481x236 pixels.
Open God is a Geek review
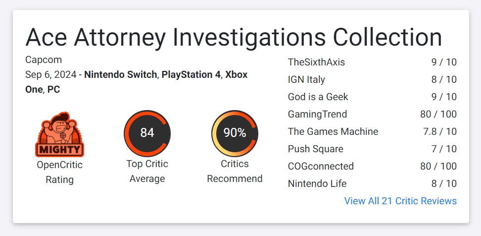click(x=318, y=97)
